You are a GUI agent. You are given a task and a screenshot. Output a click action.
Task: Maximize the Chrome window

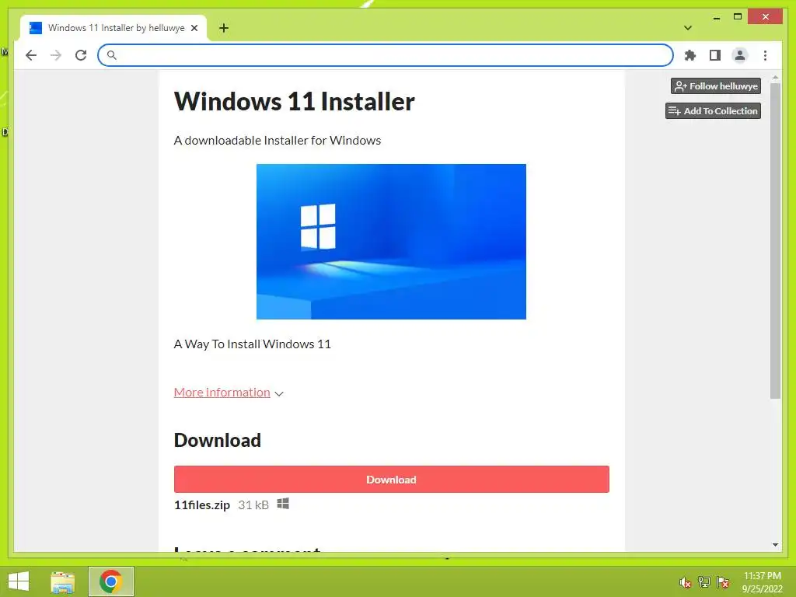pos(738,17)
